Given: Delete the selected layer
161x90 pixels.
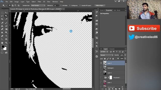Looking at the screenshot, I should (123, 89).
